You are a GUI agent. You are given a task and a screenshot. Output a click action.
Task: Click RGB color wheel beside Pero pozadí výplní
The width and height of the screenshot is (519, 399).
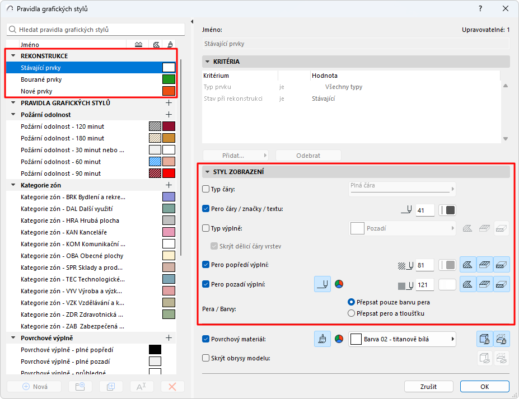pos(339,284)
